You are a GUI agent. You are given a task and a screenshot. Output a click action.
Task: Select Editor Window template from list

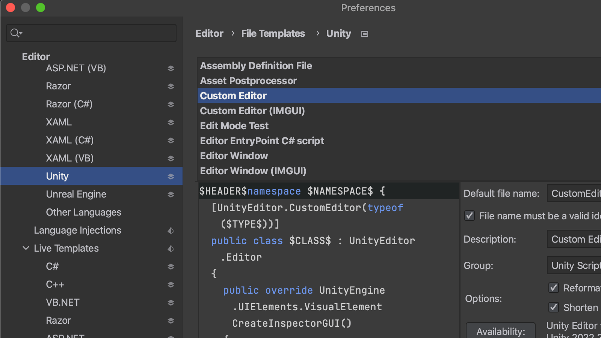click(234, 156)
